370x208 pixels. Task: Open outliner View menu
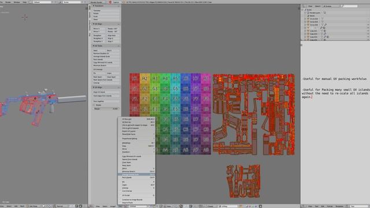tap(310, 6)
